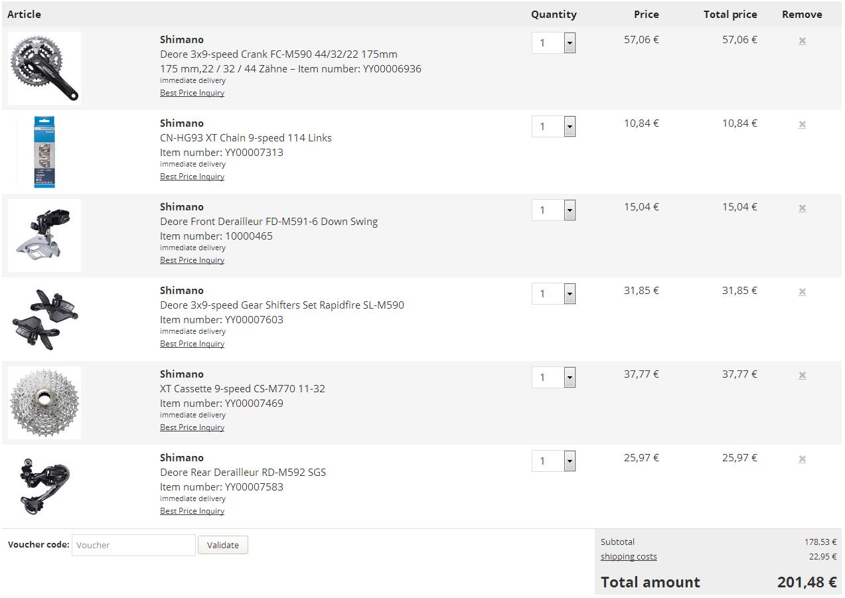Open quantity dropdown for the XT Chain
The width and height of the screenshot is (845, 598).
coord(554,127)
